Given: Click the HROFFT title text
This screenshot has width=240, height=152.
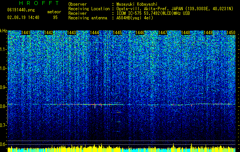Looking at the screenshot, I should 39,3.
